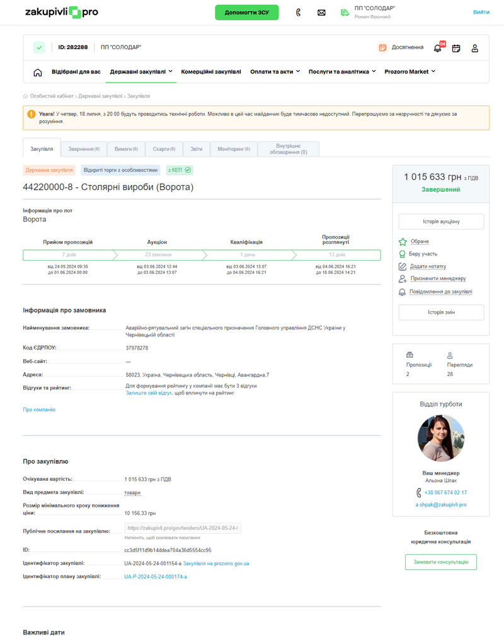Open the Prozorro Market dropdown
Image resolution: width=504 pixels, height=638 pixels.
point(410,72)
